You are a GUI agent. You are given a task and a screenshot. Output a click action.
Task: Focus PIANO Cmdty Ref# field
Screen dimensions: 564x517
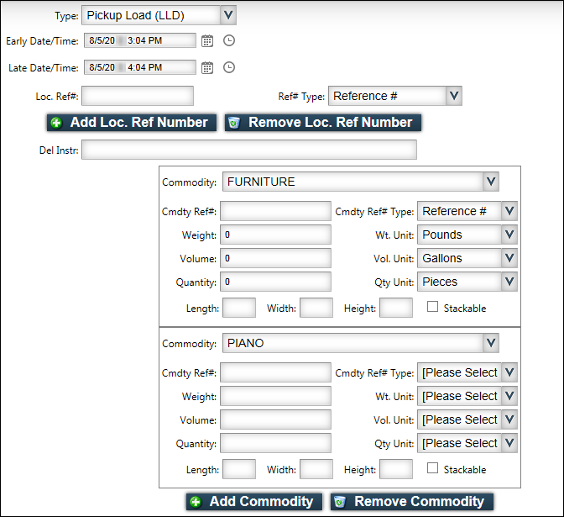click(275, 372)
